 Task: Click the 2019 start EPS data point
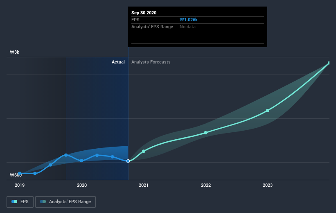tap(20, 173)
